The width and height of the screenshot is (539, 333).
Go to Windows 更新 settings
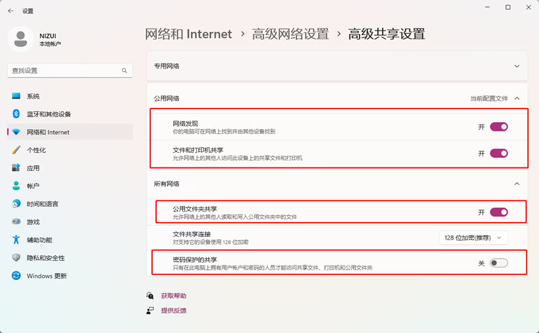(70, 276)
